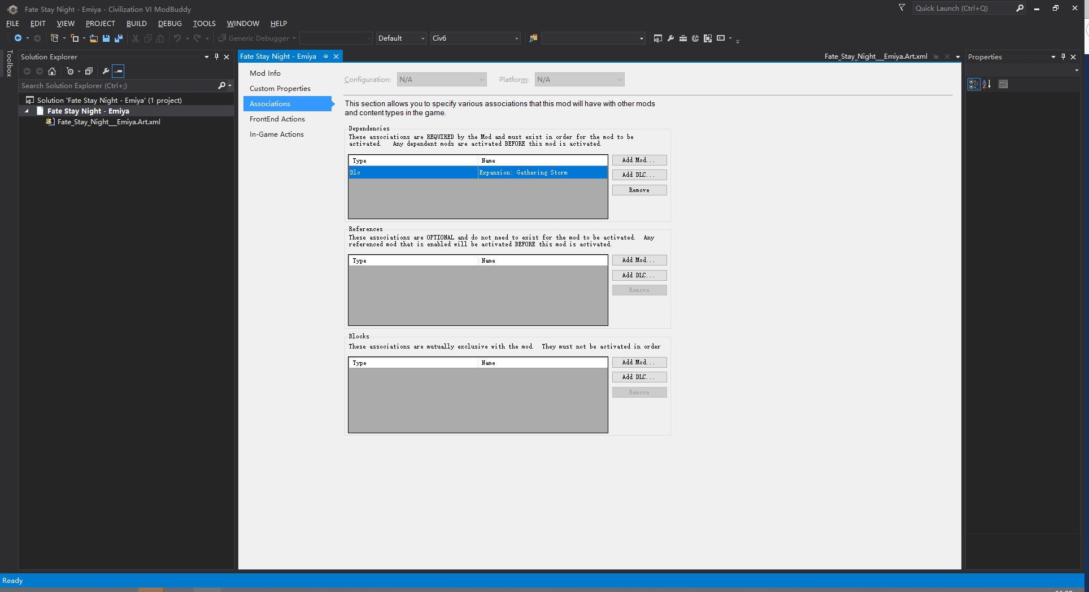The width and height of the screenshot is (1089, 592).
Task: Click the Type column header in Dependencies
Action: [x=413, y=160]
